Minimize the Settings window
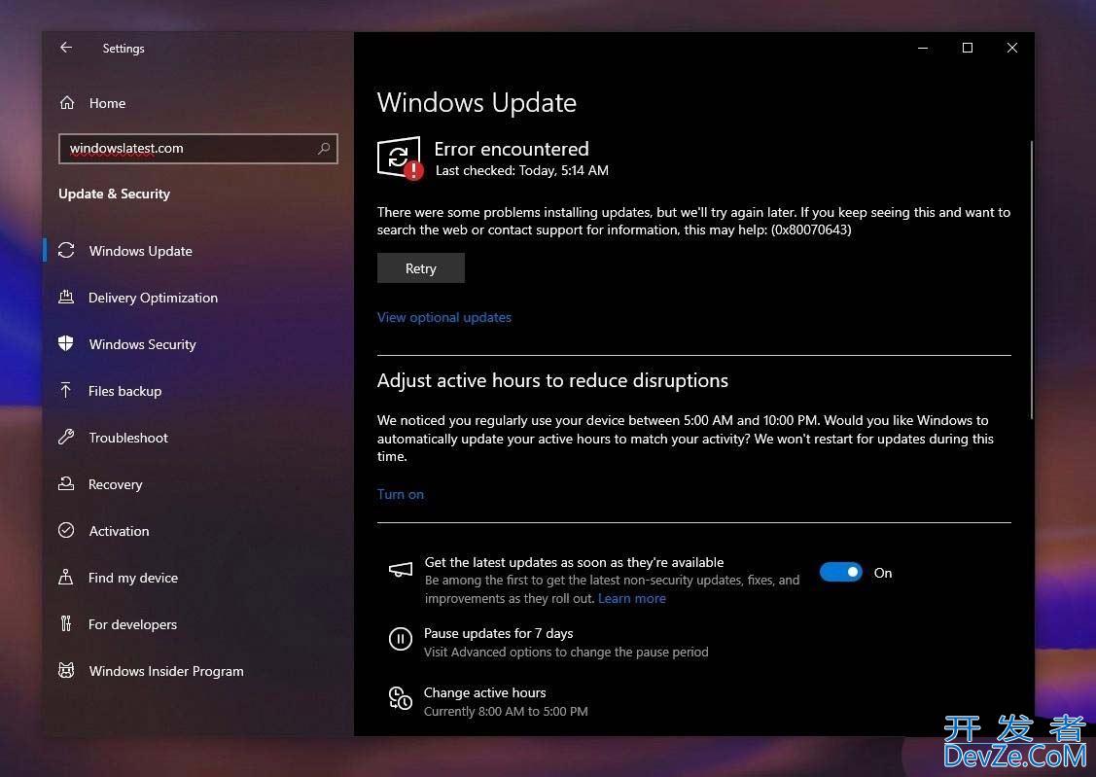 click(923, 48)
